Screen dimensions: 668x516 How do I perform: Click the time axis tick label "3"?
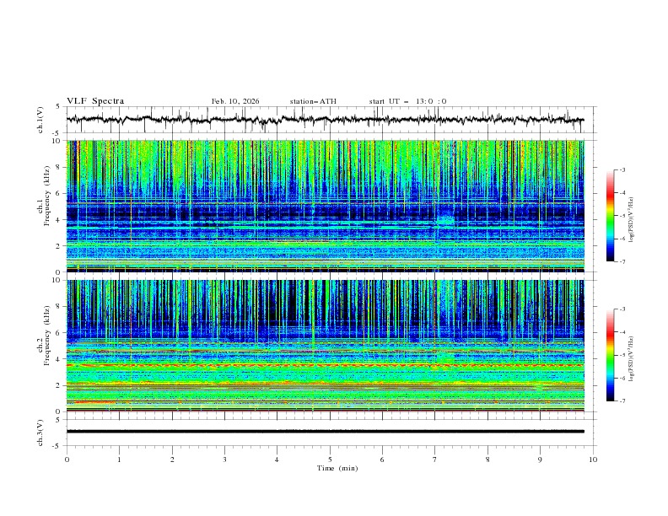[x=224, y=460]
